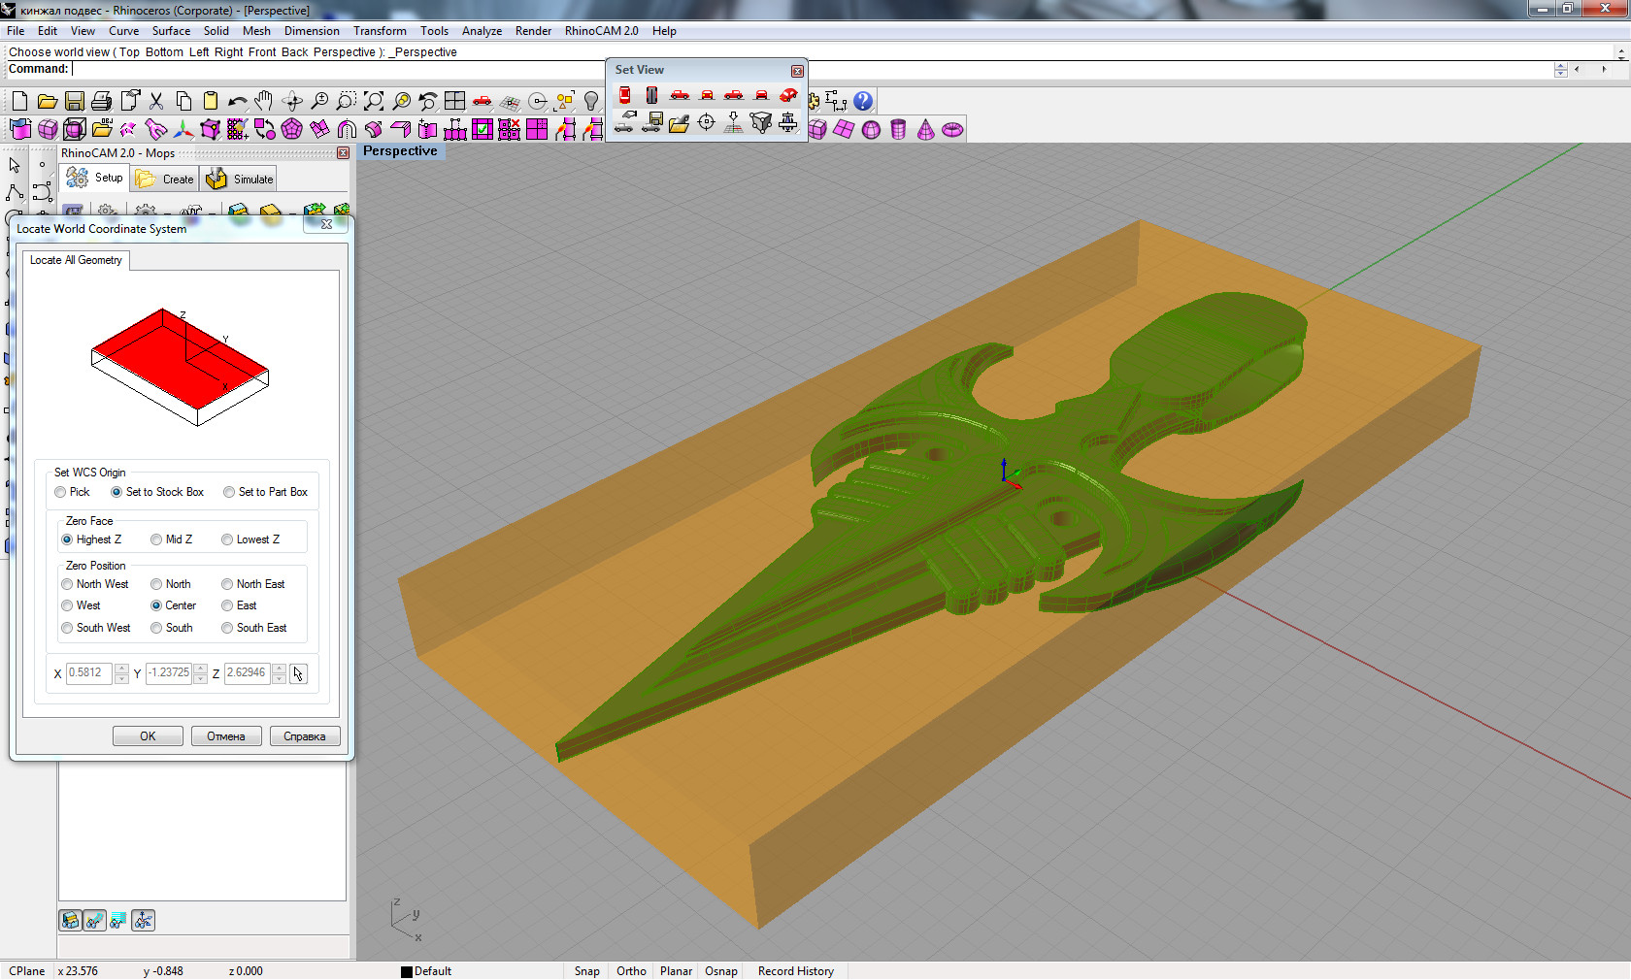Image resolution: width=1631 pixels, height=980 pixels.
Task: Choose the Lowest Z zero face
Action: click(227, 539)
